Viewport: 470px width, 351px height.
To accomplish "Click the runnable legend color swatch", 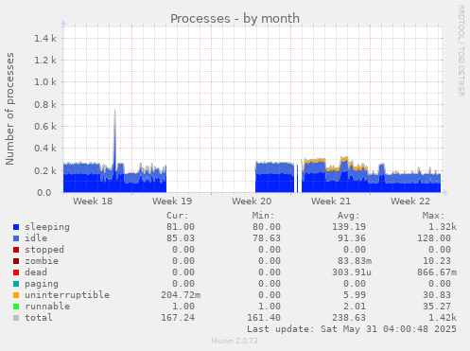I will pyautogui.click(x=16, y=307).
